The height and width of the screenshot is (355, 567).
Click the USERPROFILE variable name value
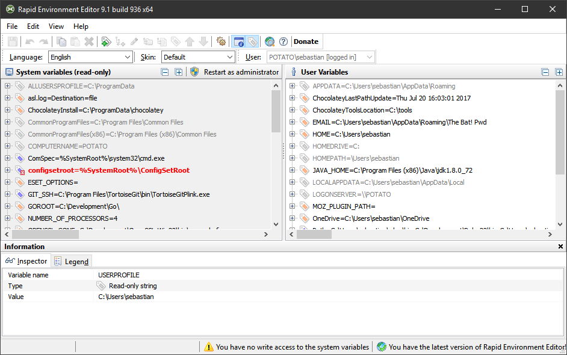[119, 275]
